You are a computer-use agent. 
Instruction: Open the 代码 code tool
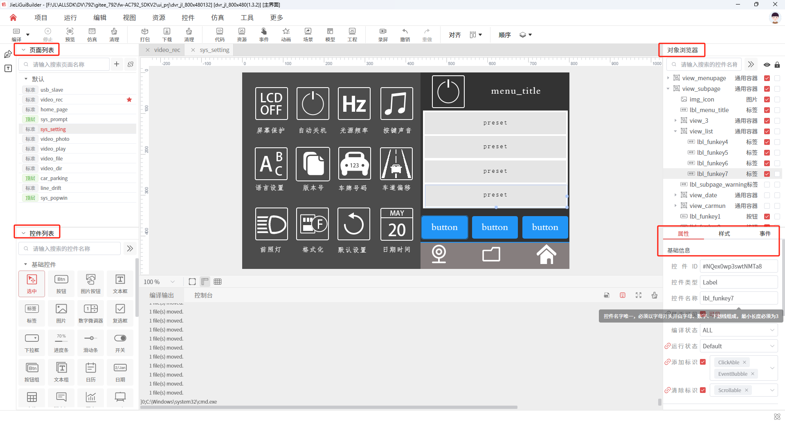point(220,35)
